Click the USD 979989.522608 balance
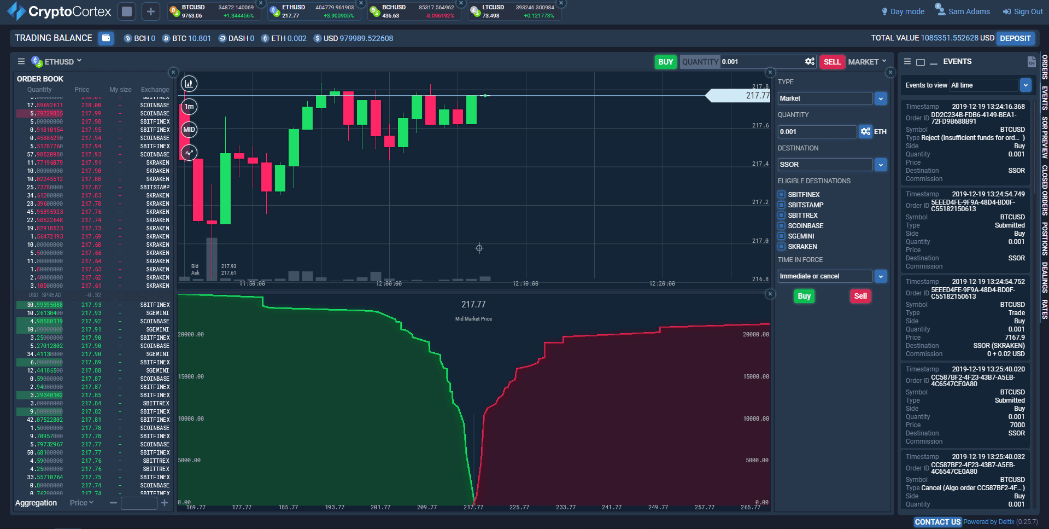 (353, 38)
